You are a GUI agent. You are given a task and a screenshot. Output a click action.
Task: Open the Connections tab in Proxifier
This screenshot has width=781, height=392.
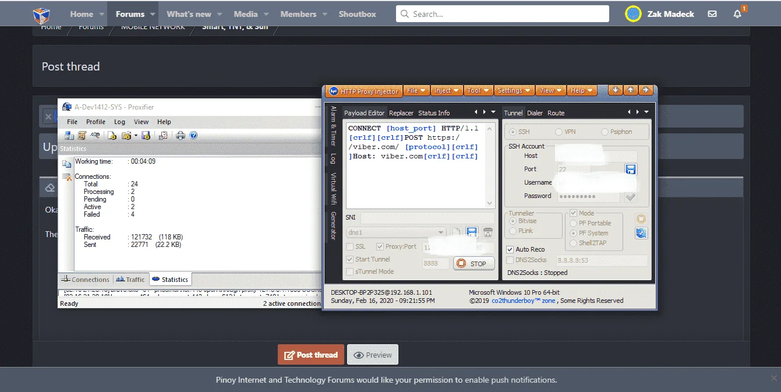(x=86, y=280)
